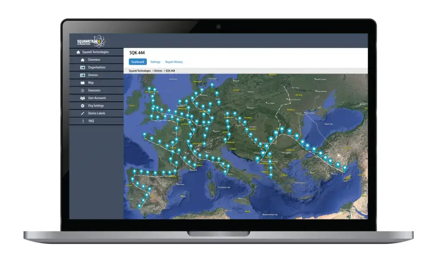Select the User Accounts sidebar label

tap(97, 98)
